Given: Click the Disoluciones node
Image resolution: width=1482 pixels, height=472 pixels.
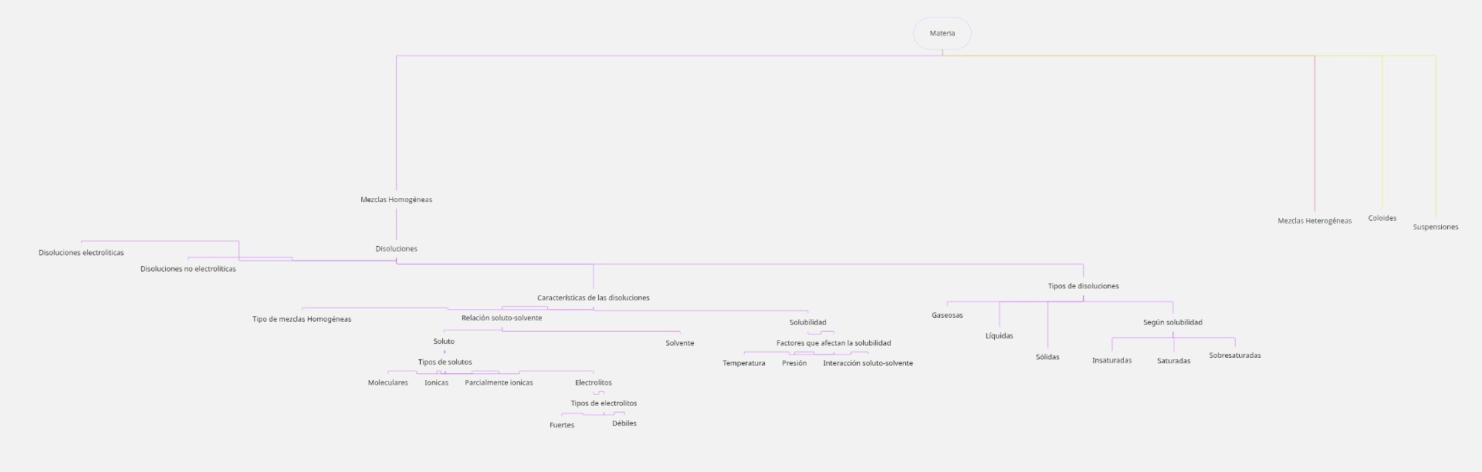Looking at the screenshot, I should (x=396, y=249).
